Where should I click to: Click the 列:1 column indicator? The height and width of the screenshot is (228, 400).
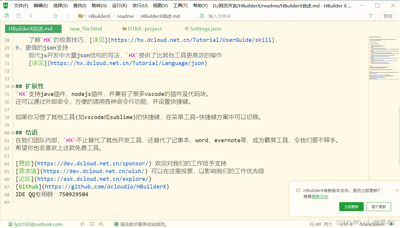tap(328, 224)
